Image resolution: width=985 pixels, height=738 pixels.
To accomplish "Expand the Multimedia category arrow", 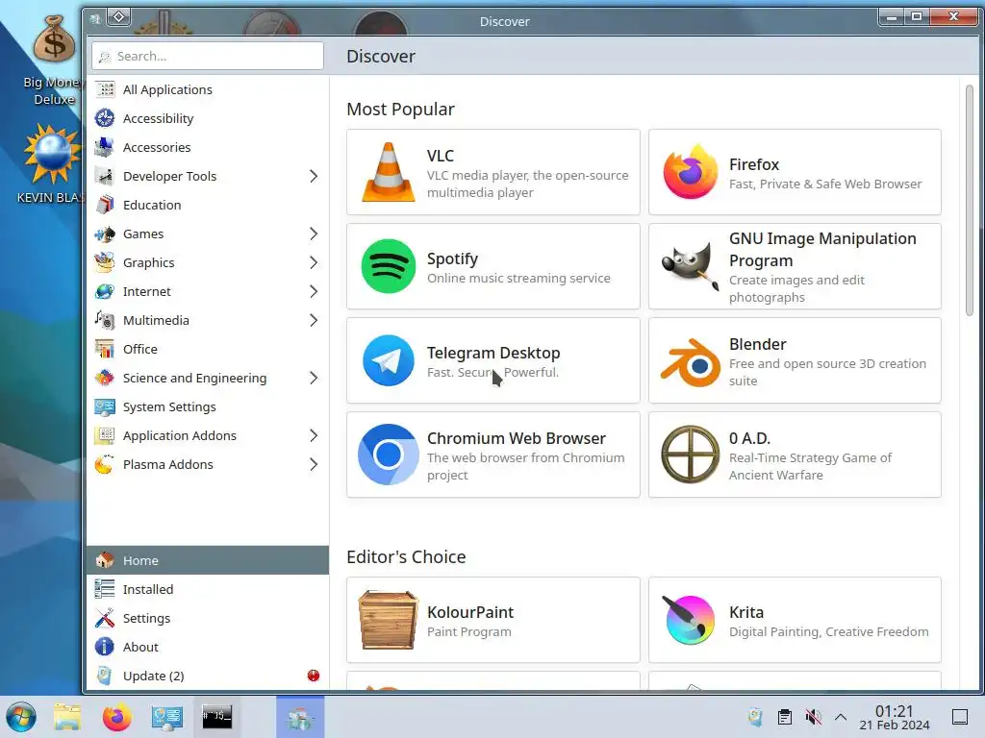I will pos(314,321).
